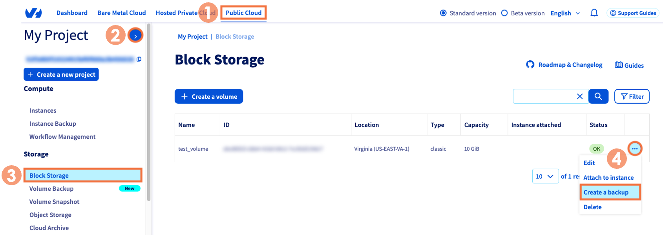Screen dimensions: 663x235
Task: Choose Attach to instance option
Action: [608, 177]
